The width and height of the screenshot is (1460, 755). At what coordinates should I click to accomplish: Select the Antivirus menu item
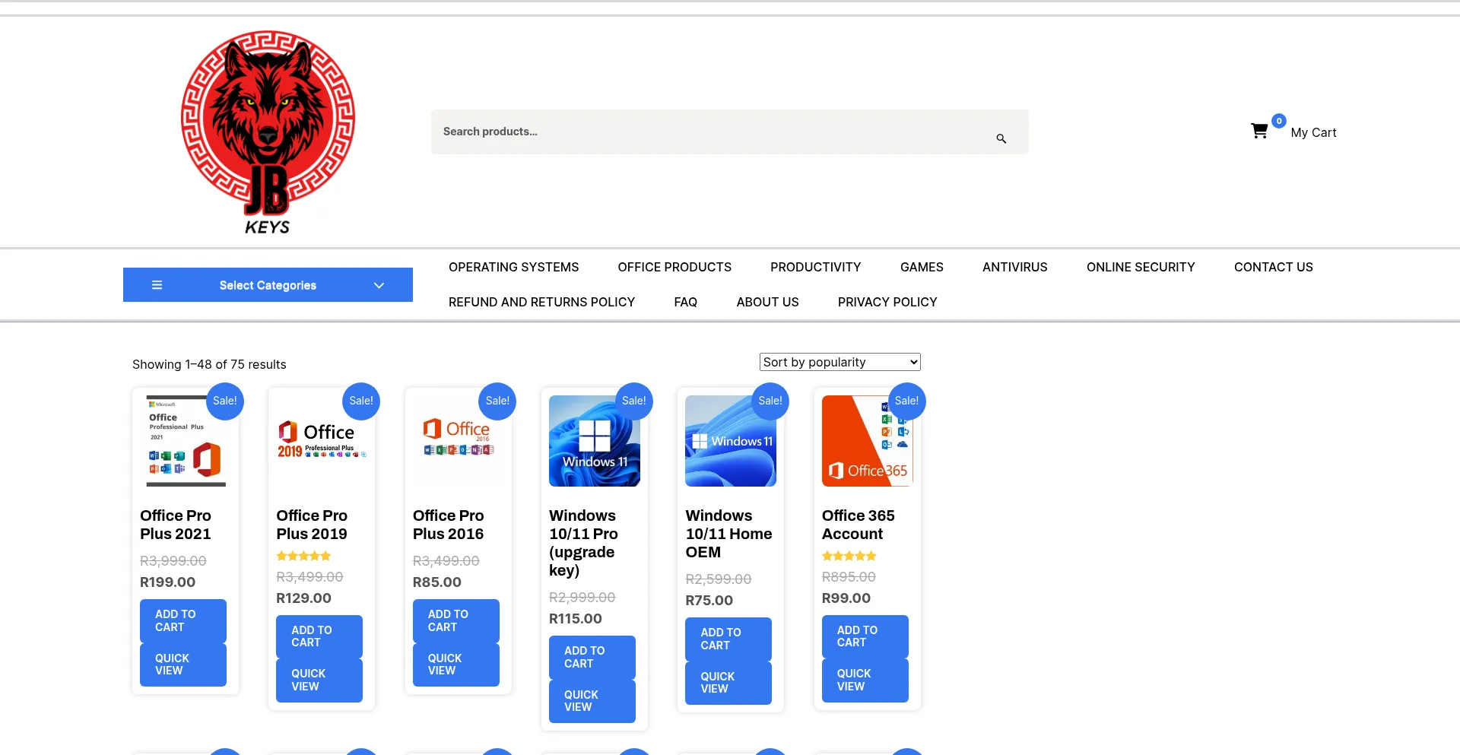pyautogui.click(x=1015, y=267)
